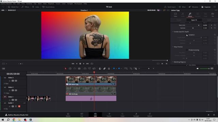The height and width of the screenshot is (122, 218).
Task: Enable the Isolation checkbox
Action: pos(187,35)
